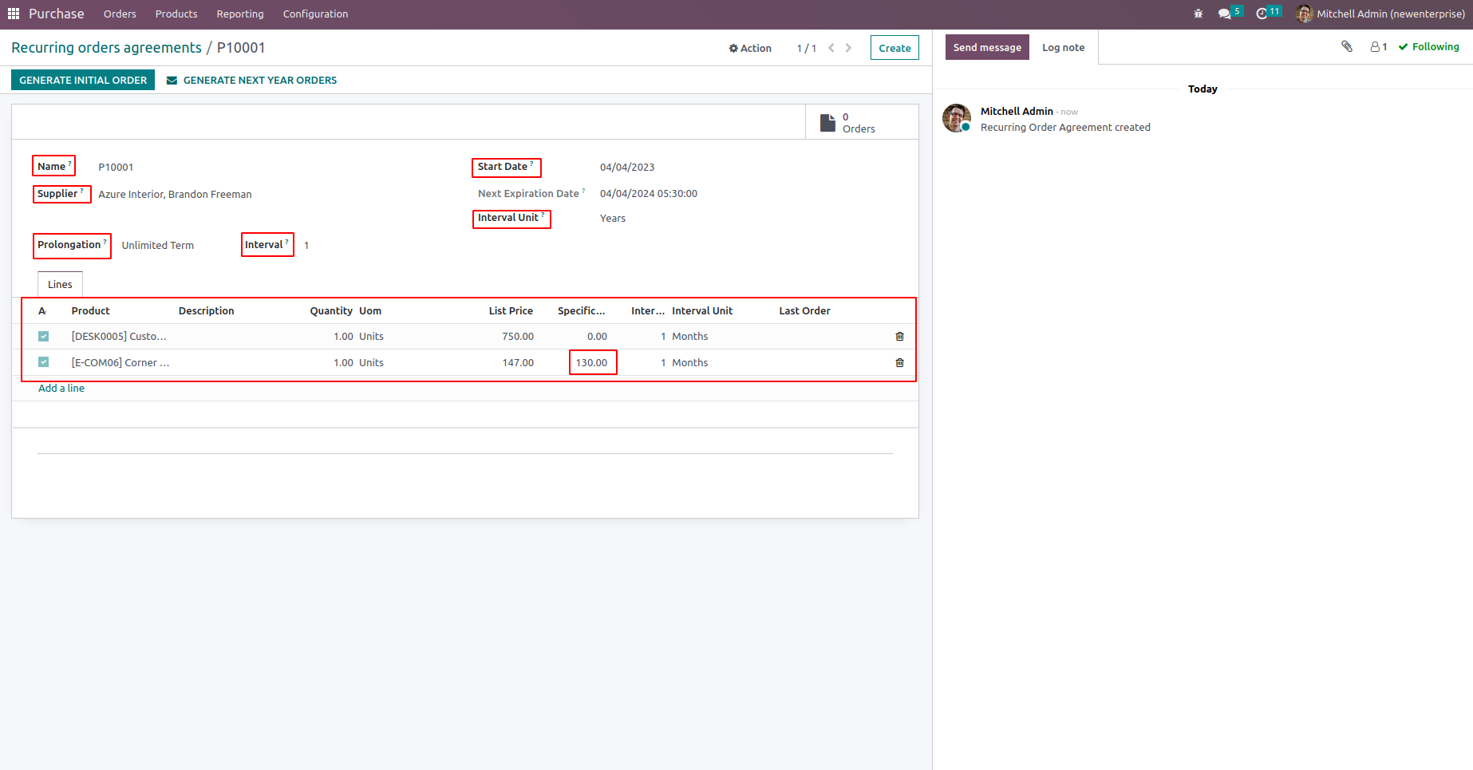1473x770 pixels.
Task: Go to Recurring orders agreements breadcrumb
Action: (x=107, y=48)
